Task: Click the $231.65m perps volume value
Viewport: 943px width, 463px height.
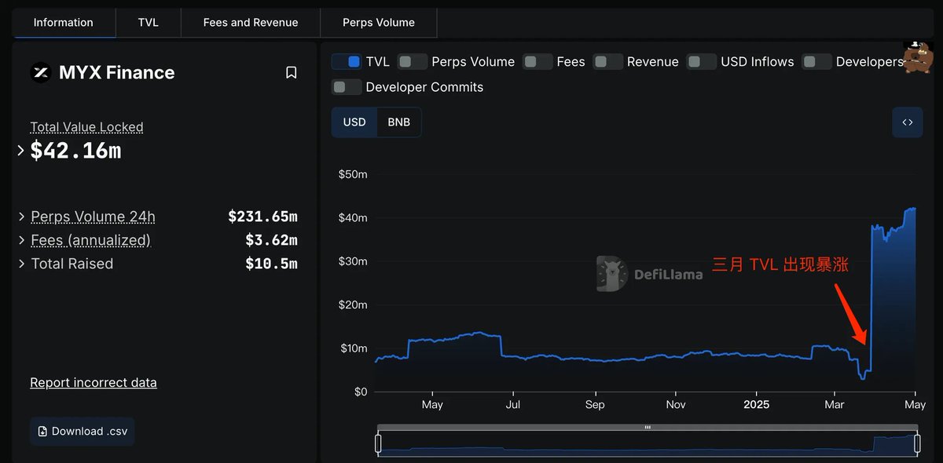Action: click(x=262, y=217)
